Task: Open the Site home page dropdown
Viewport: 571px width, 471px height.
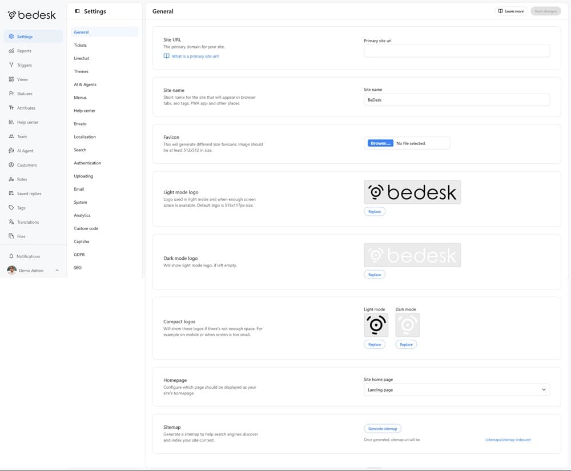Action: click(x=457, y=390)
